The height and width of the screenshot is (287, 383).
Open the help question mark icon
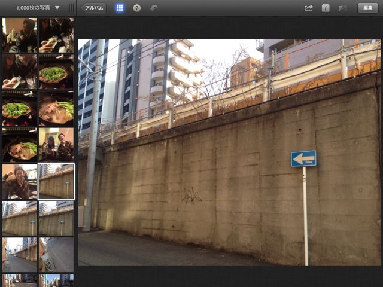pos(137,8)
